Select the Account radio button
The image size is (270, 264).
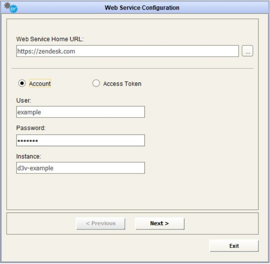point(22,84)
